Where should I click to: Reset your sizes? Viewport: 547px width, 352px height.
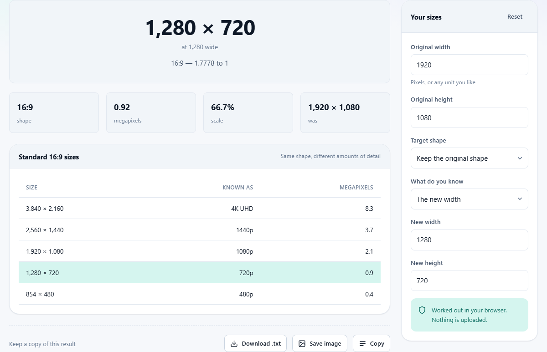click(x=515, y=17)
